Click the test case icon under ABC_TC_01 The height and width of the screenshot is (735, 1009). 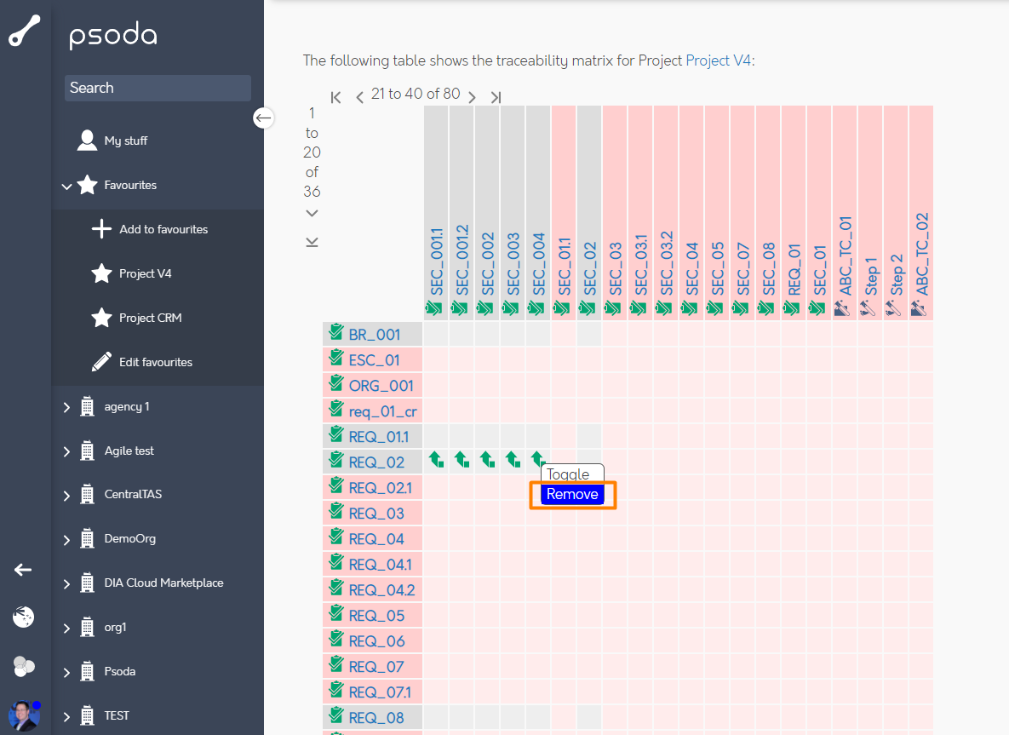tap(844, 308)
